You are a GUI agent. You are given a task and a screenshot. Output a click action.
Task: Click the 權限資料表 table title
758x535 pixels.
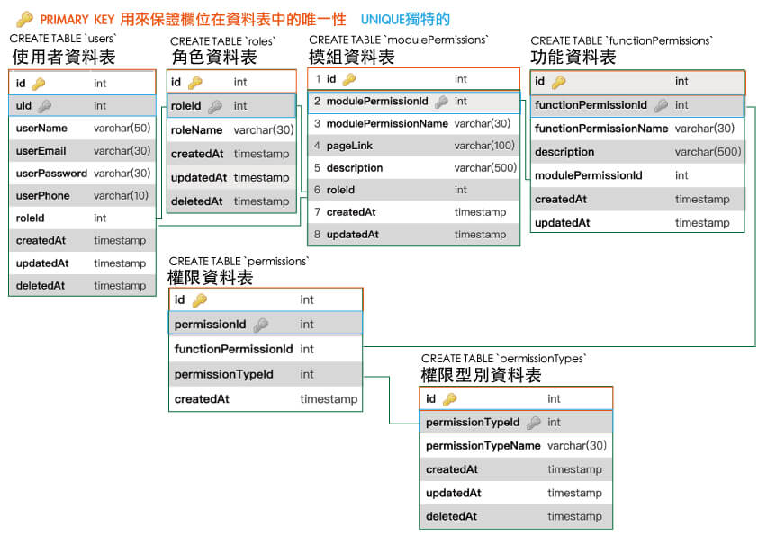click(211, 277)
